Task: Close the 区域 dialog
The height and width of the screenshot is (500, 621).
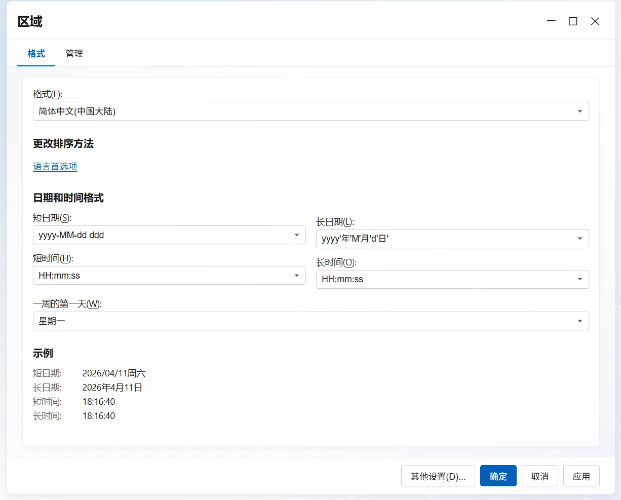Action: (595, 21)
